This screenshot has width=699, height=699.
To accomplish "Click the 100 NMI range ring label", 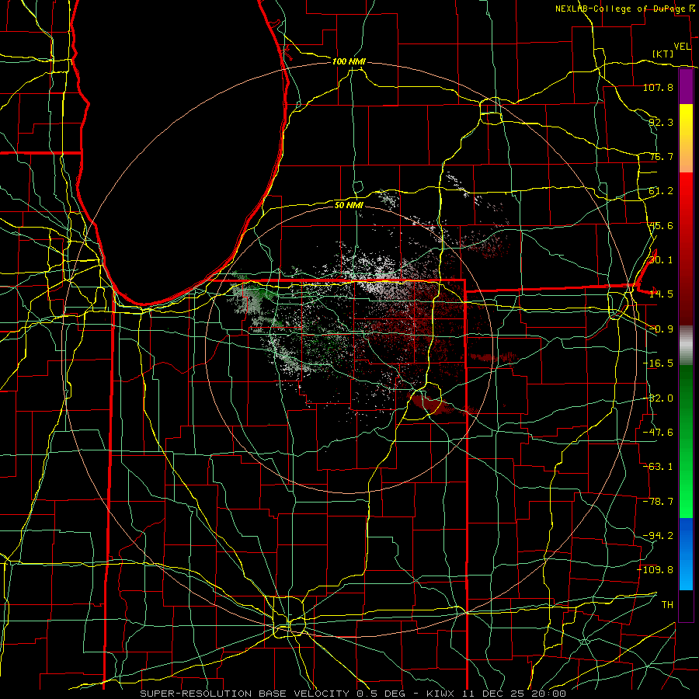I will click(349, 61).
